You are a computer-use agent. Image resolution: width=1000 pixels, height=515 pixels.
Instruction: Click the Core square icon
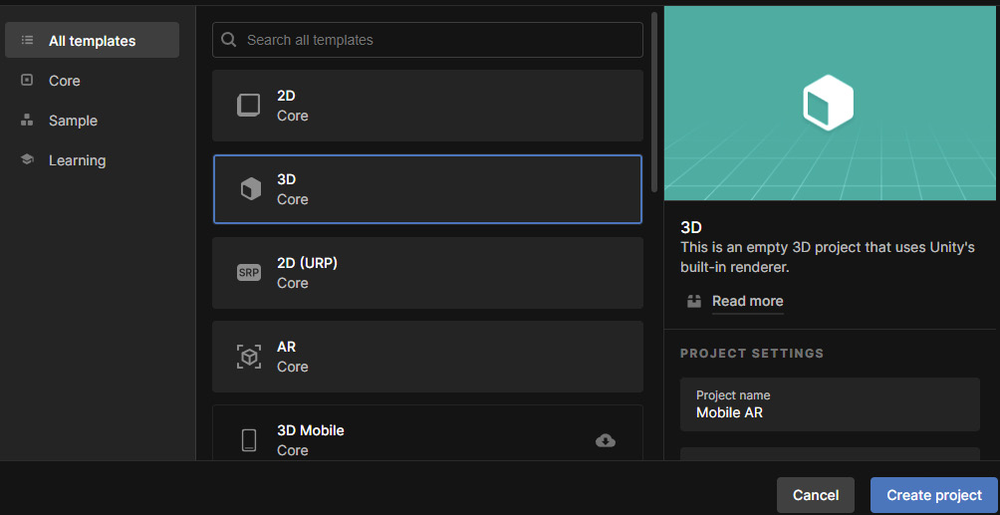click(27, 81)
